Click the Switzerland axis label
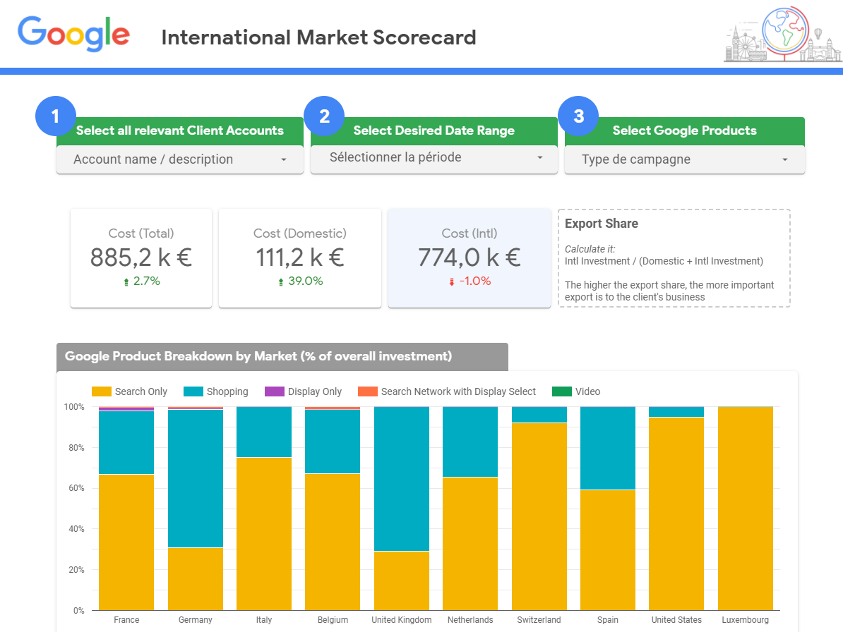 click(x=539, y=619)
